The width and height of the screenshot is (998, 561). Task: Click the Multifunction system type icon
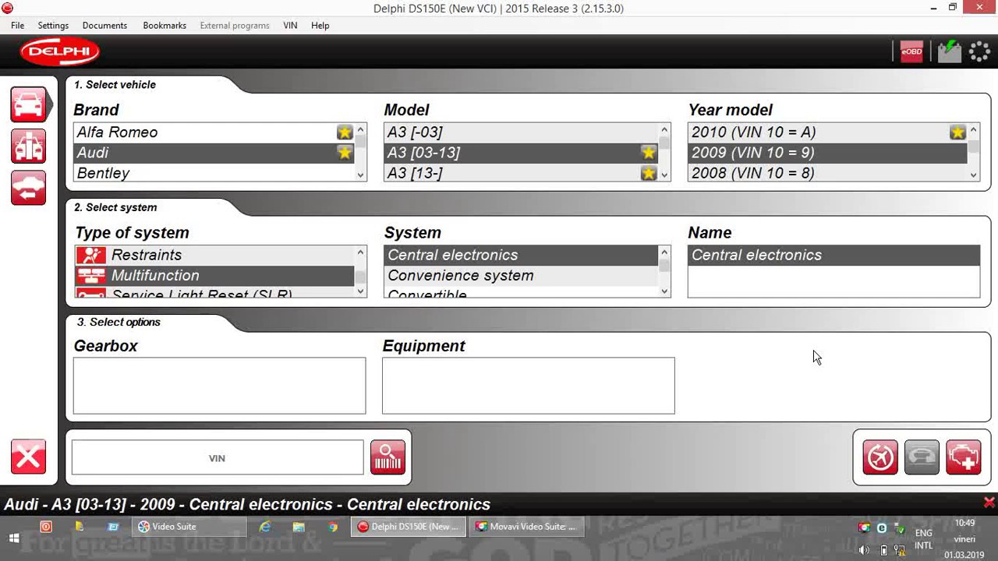(91, 275)
